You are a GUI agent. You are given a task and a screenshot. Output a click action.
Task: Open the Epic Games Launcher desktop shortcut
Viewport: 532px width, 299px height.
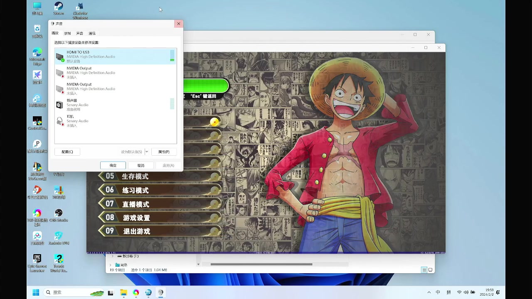pyautogui.click(x=37, y=263)
